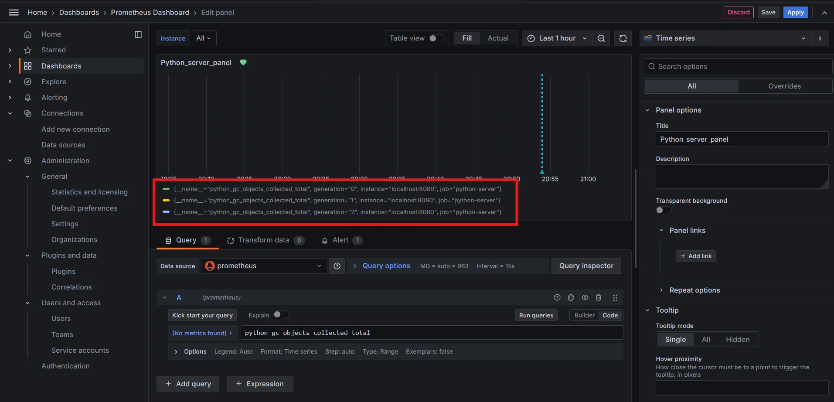The image size is (834, 402).
Task: Click Add query button
Action: 187,384
